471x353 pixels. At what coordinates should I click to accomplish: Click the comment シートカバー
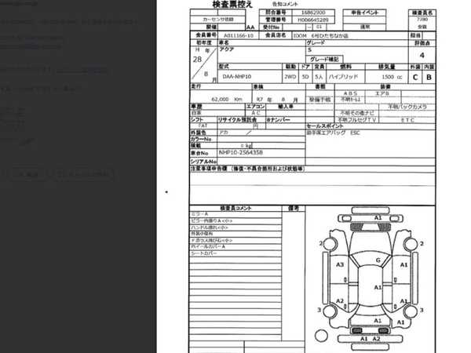pos(203,253)
